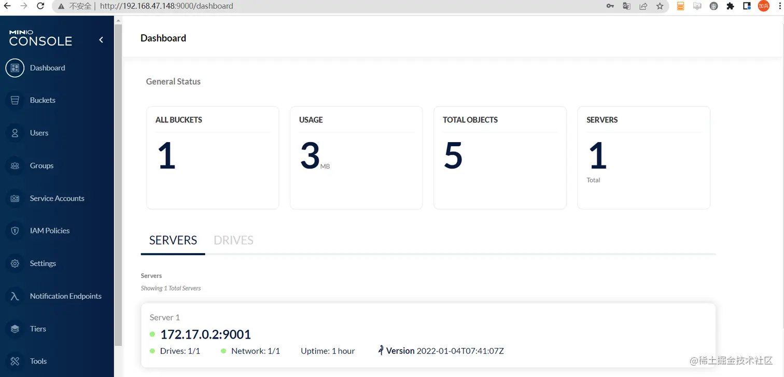Image resolution: width=784 pixels, height=377 pixels.
Task: Click the share page icon
Action: coord(643,6)
